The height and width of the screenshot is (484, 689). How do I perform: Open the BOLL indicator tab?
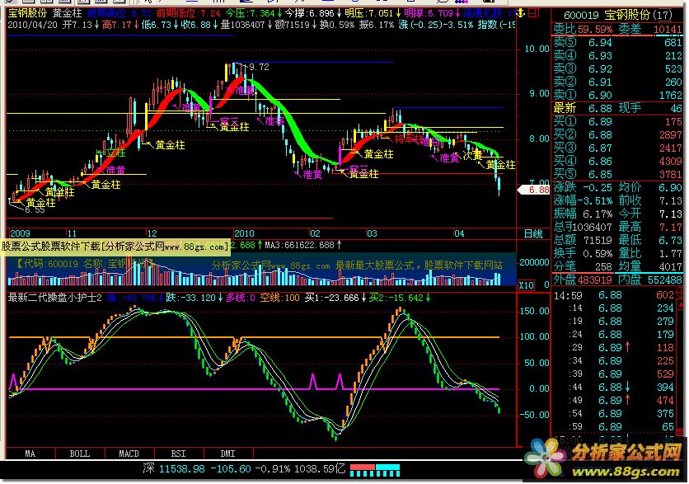79,453
